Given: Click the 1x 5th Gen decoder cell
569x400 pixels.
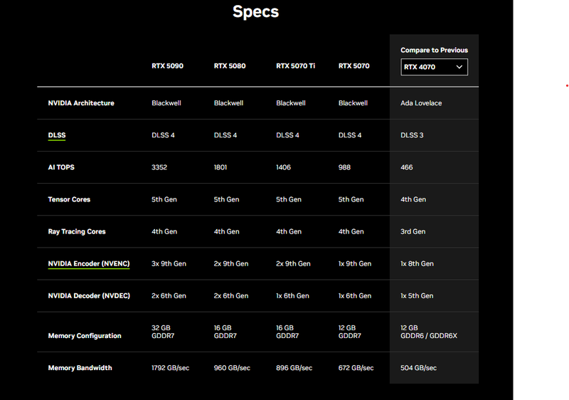Looking at the screenshot, I should pyautogui.click(x=417, y=296).
